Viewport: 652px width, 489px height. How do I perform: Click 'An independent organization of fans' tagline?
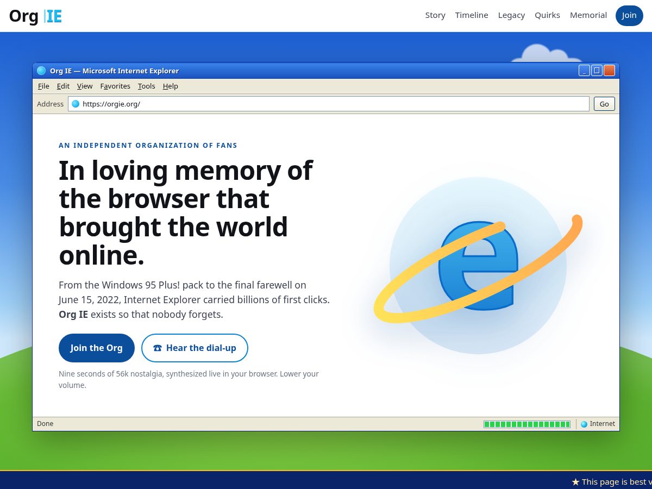tap(148, 145)
